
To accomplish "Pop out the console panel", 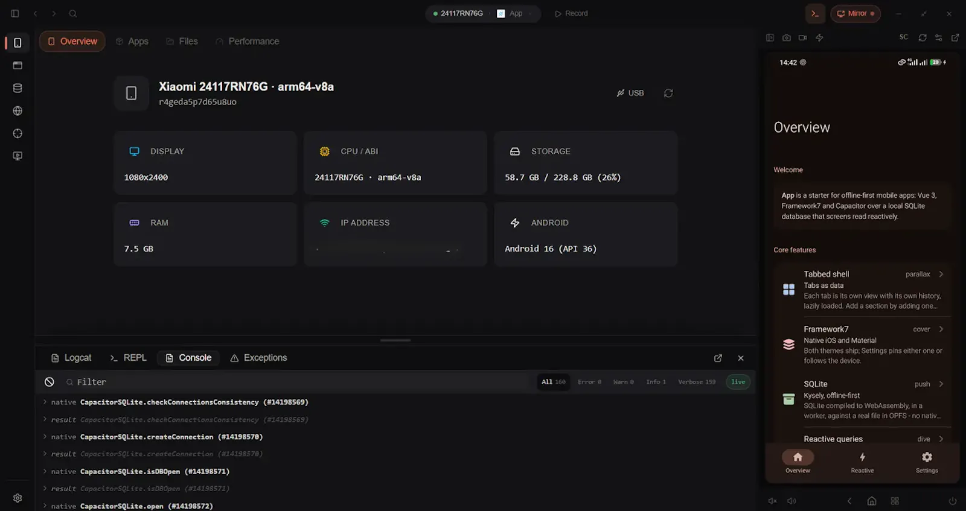I will point(718,358).
